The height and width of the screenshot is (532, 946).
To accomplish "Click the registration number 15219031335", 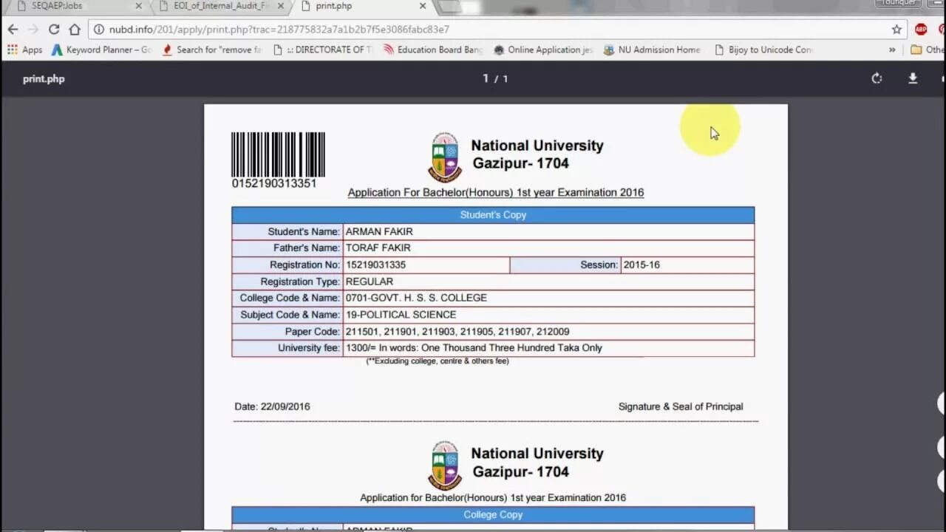I will point(375,265).
